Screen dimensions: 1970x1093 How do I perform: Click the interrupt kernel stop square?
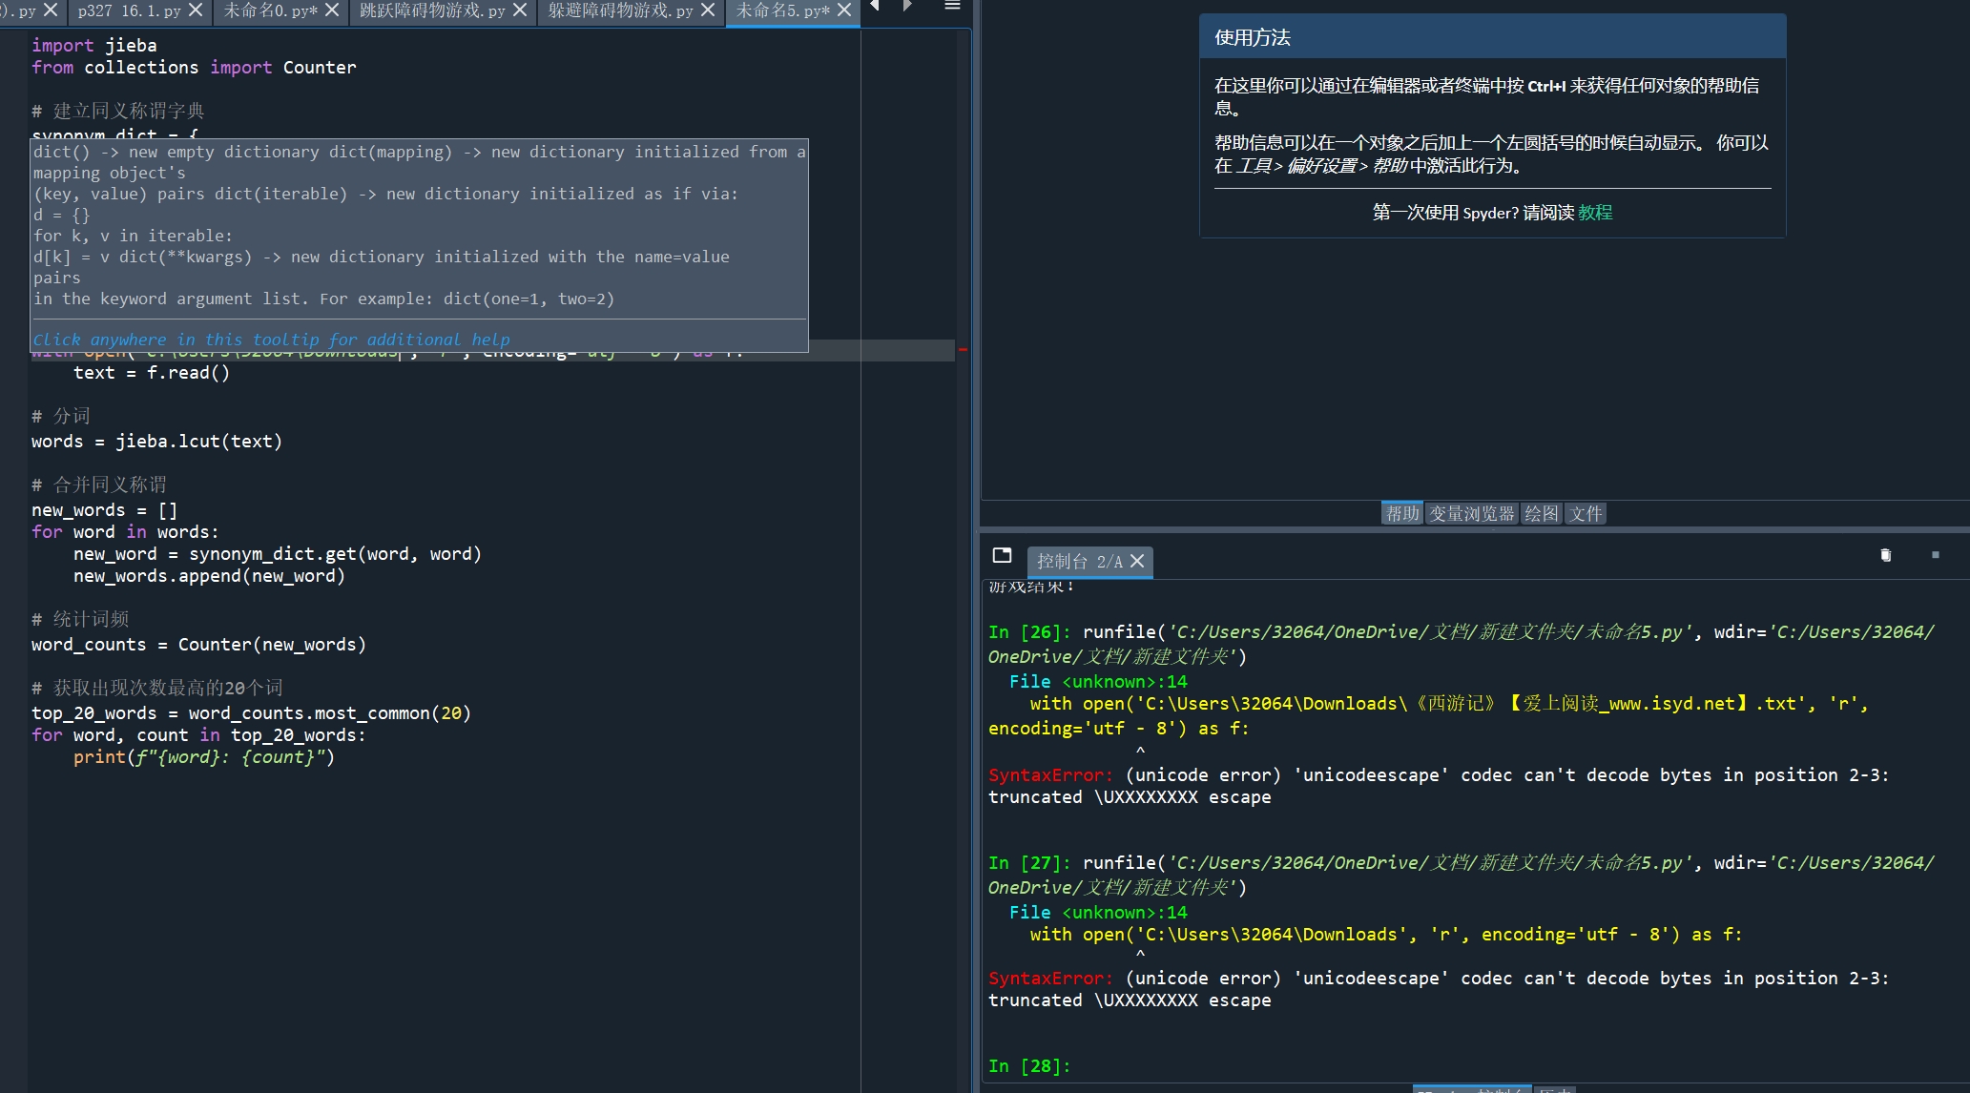pos(1935,555)
